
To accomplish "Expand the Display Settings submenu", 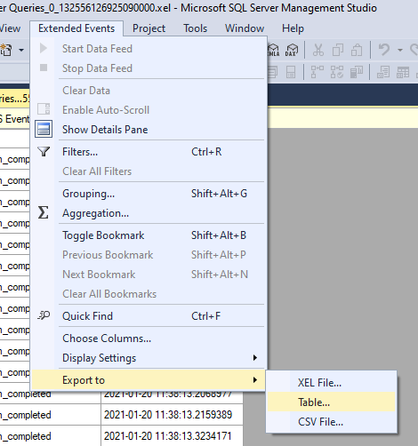I will (149, 358).
